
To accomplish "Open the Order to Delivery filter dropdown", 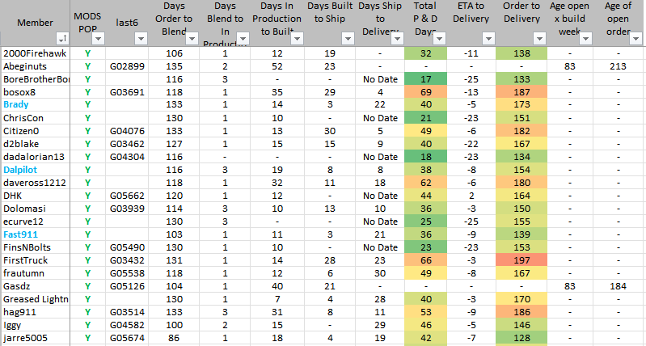I will pyautogui.click(x=538, y=39).
